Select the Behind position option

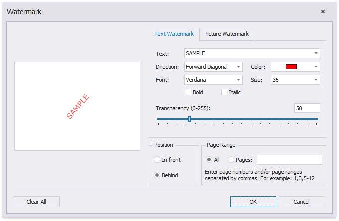157,175
